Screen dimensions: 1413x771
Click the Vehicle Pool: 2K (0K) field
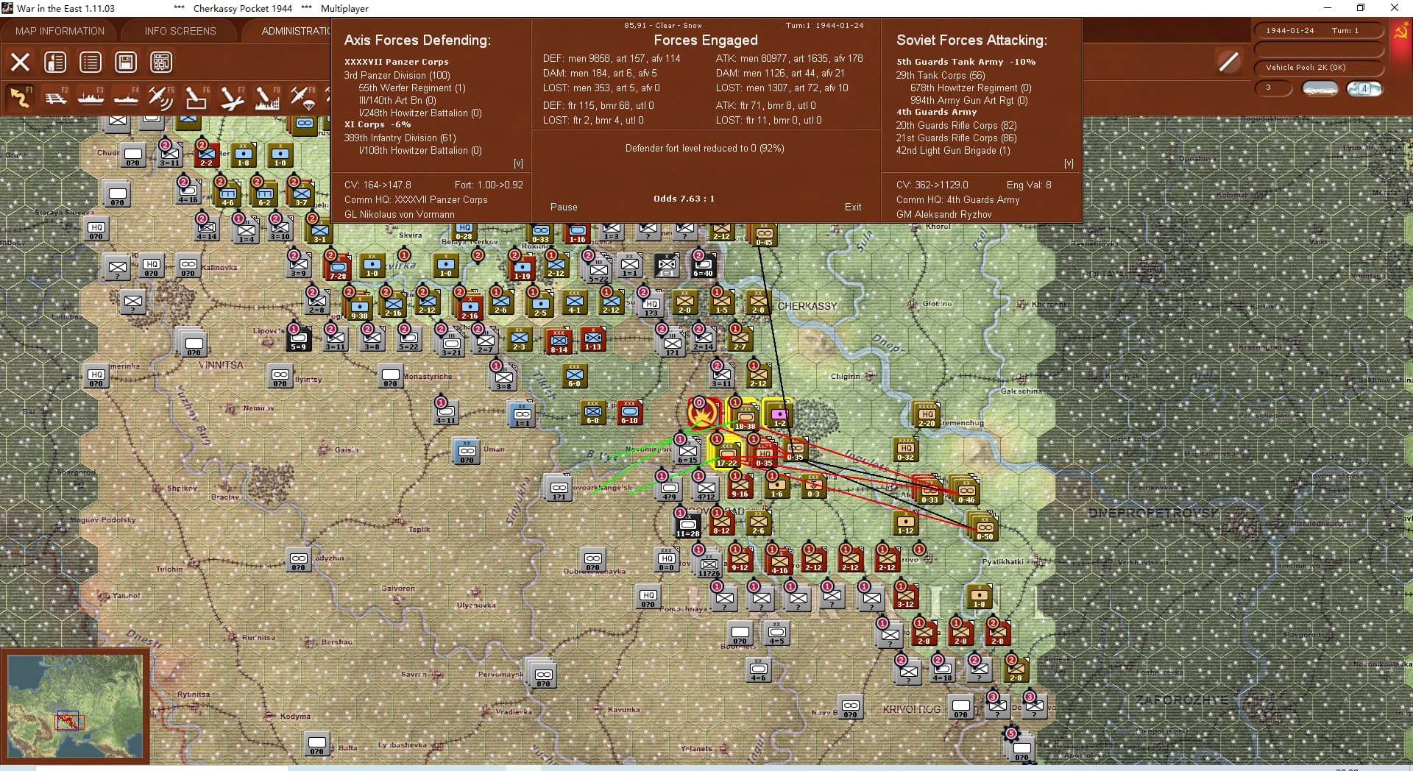click(x=1318, y=67)
